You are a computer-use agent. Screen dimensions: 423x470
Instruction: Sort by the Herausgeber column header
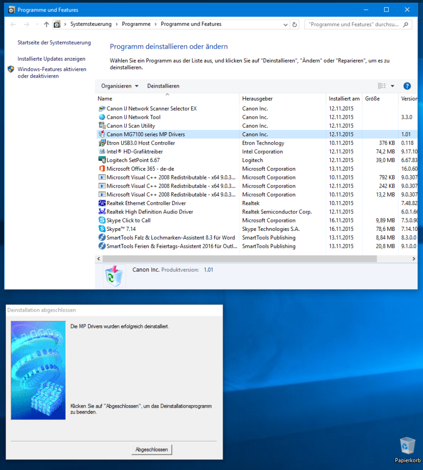point(283,99)
